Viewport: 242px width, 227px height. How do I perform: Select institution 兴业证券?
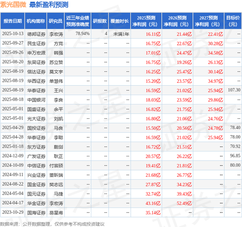coord(36,175)
